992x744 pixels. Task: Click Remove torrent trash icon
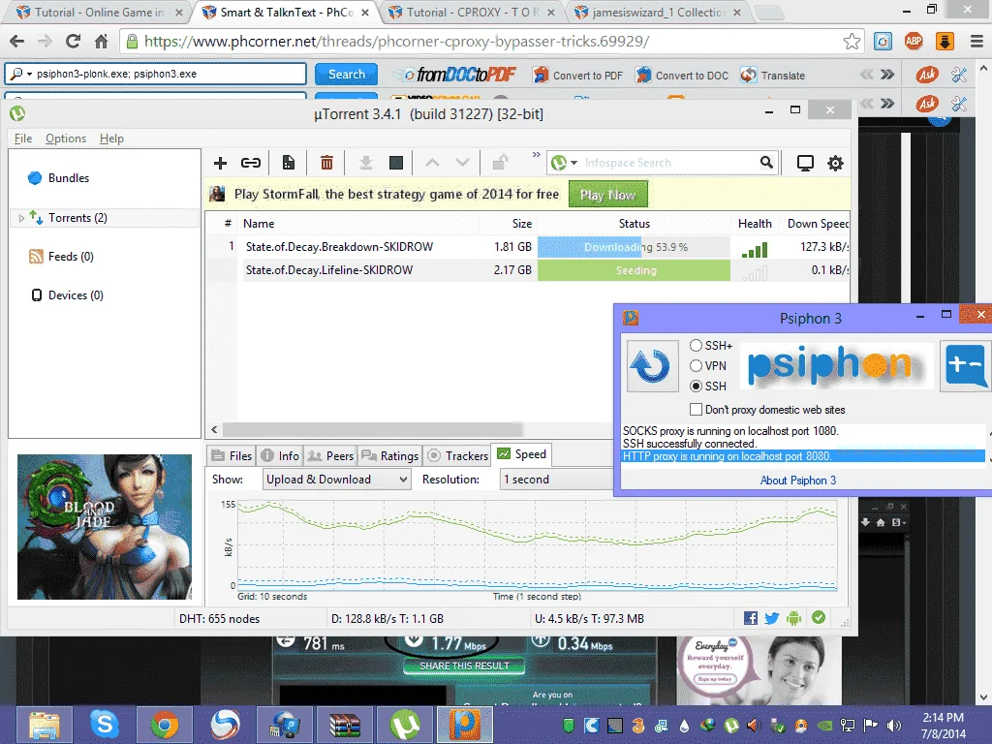tap(326, 163)
